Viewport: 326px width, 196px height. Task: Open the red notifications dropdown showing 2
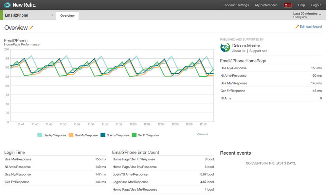[288, 5]
